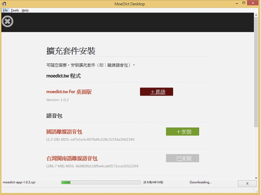The image size is (261, 195).
Task: Click the green download progress bar
Action: coord(101,182)
